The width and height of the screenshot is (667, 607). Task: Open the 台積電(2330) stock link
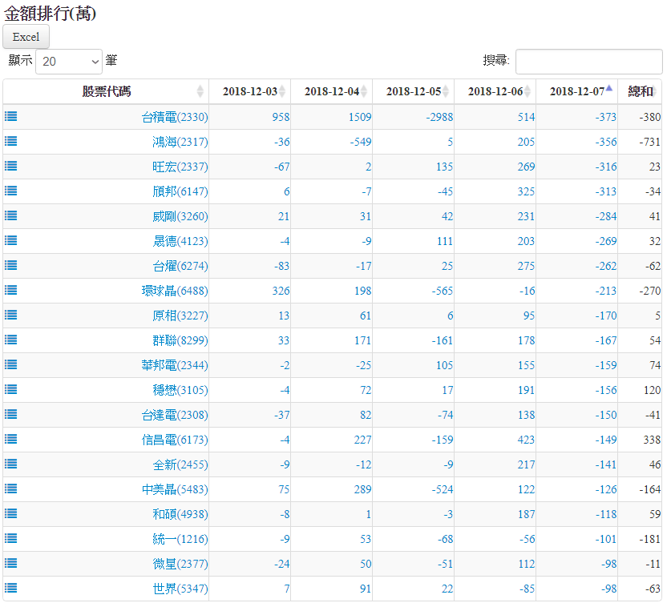(x=174, y=117)
